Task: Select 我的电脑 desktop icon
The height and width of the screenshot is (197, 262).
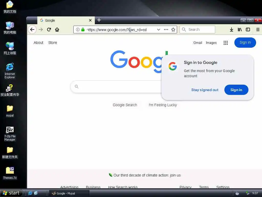Action: pyautogui.click(x=10, y=28)
